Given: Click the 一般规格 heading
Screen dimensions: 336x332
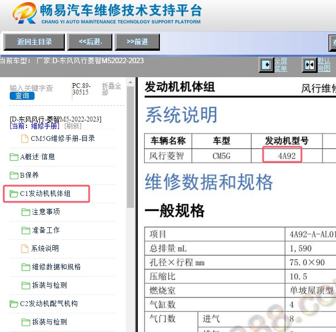Looking at the screenshot, I should 174,211.
